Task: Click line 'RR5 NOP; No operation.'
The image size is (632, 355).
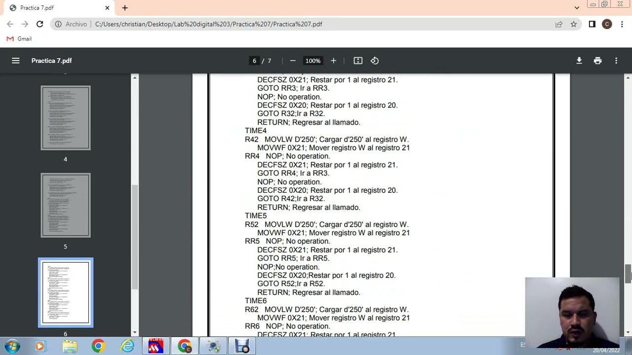Action: click(287, 241)
